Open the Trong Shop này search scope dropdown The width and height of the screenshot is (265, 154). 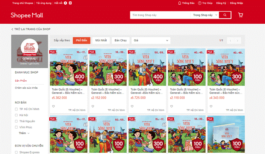(x=205, y=15)
